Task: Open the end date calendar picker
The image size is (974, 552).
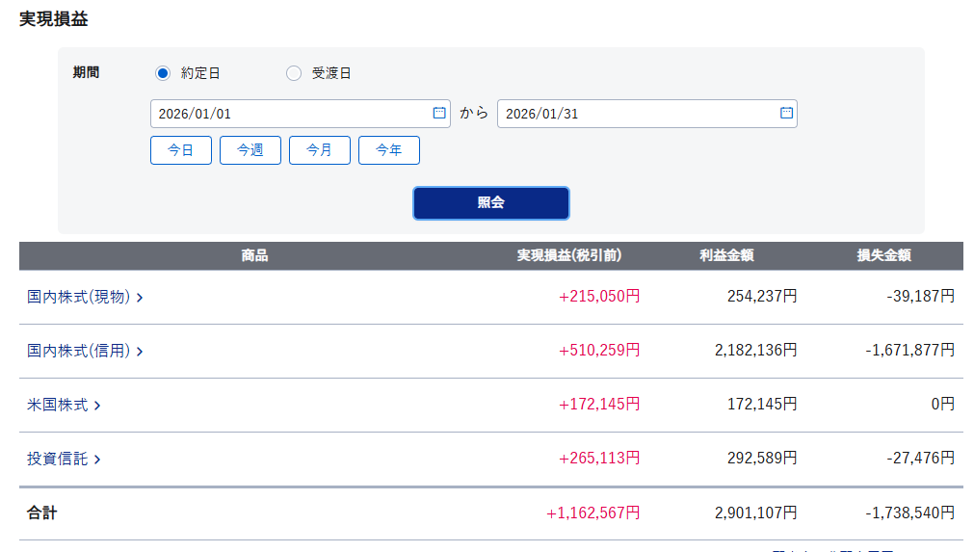Action: 786,114
